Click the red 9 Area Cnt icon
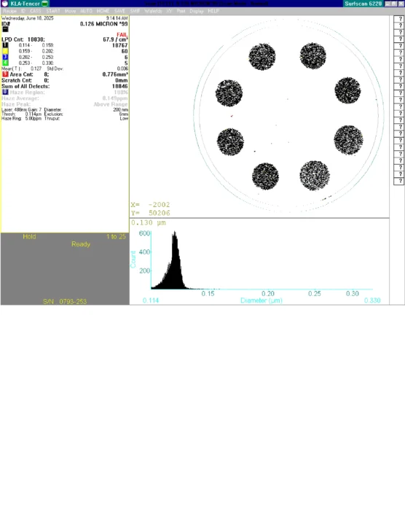This screenshot has width=405, height=525. coord(5,74)
